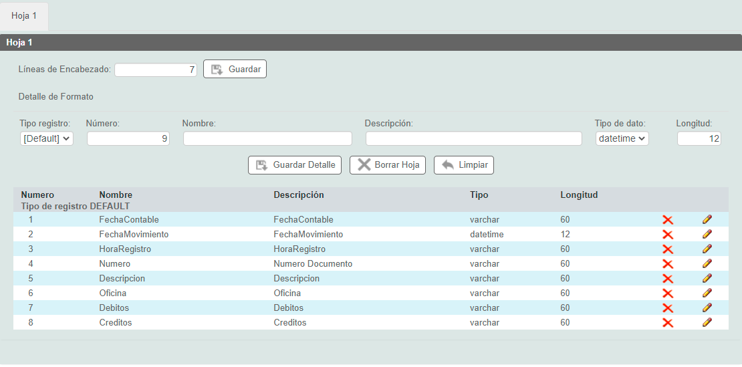Edit the Oficina row using pencil icon

point(707,293)
